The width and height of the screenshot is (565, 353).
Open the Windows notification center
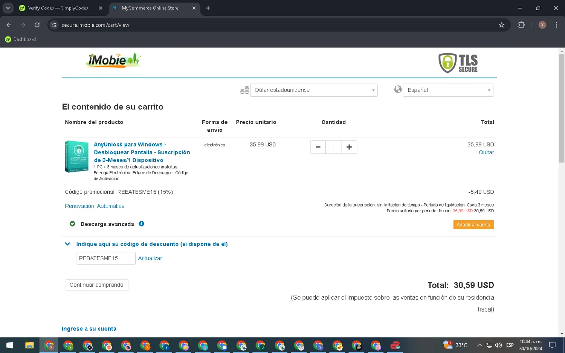click(x=552, y=345)
